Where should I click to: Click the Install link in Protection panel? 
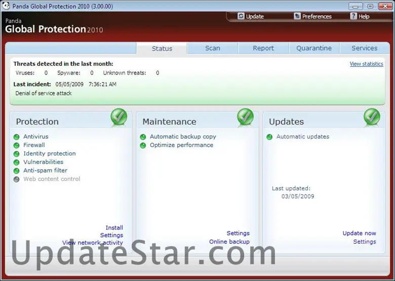(114, 228)
